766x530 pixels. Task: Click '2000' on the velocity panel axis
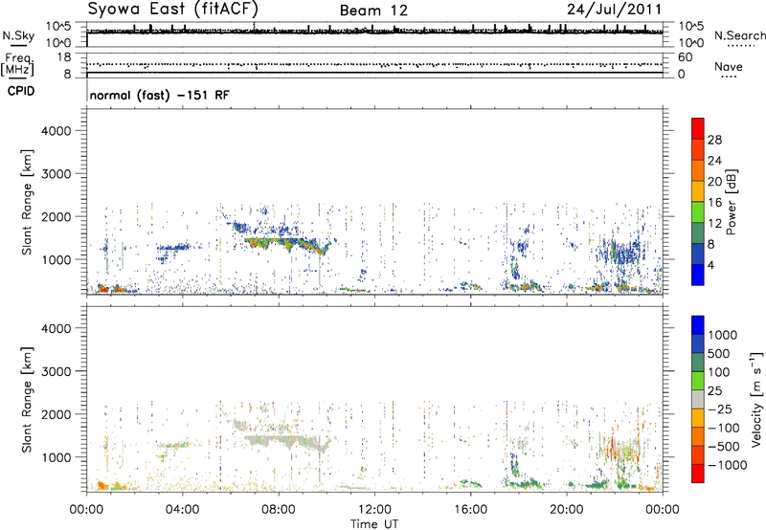click(x=56, y=414)
